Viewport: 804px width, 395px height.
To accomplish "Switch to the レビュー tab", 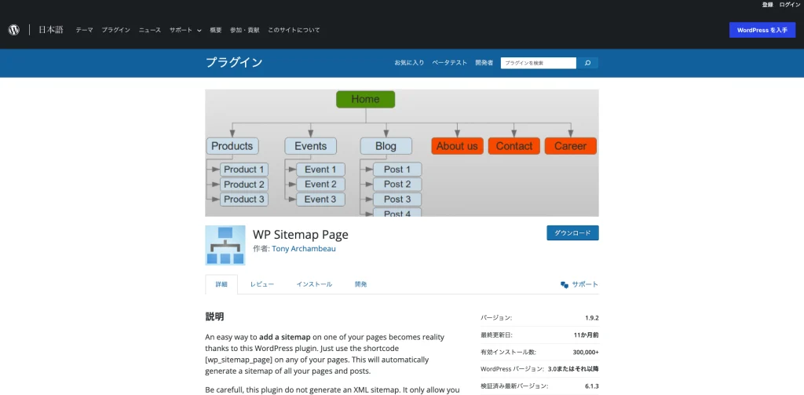I will [x=262, y=284].
